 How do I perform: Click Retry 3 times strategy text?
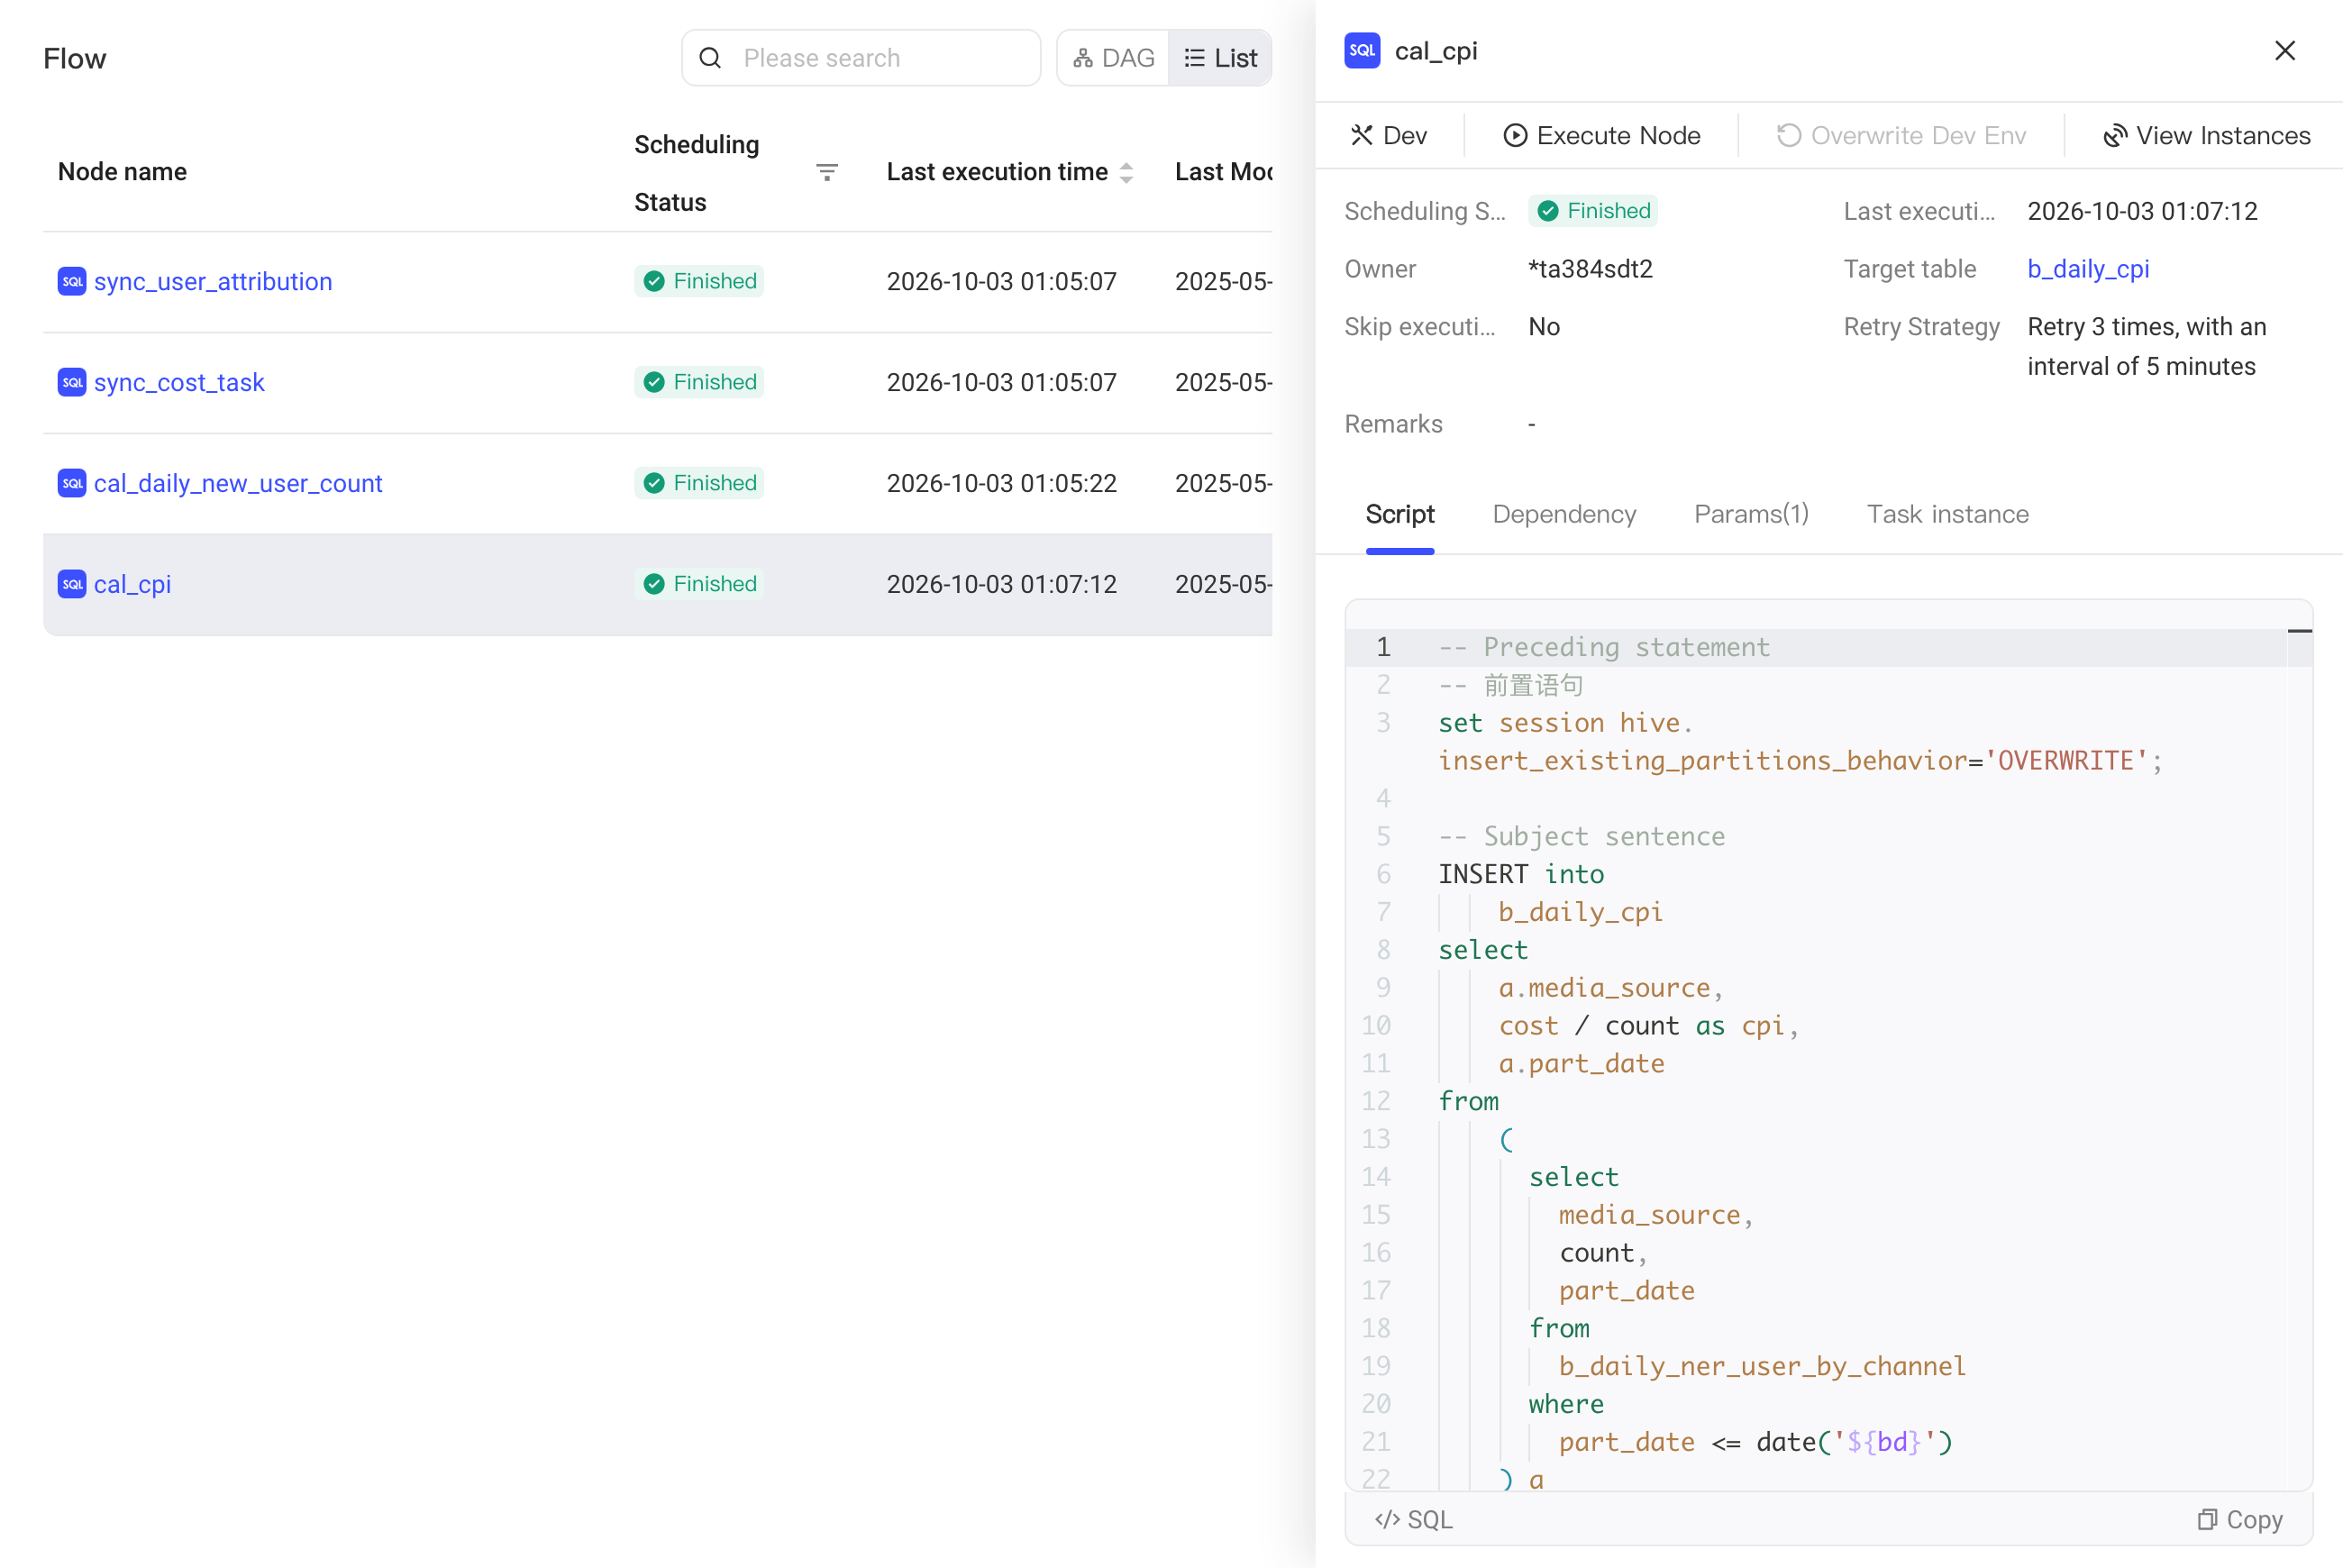point(2146,346)
